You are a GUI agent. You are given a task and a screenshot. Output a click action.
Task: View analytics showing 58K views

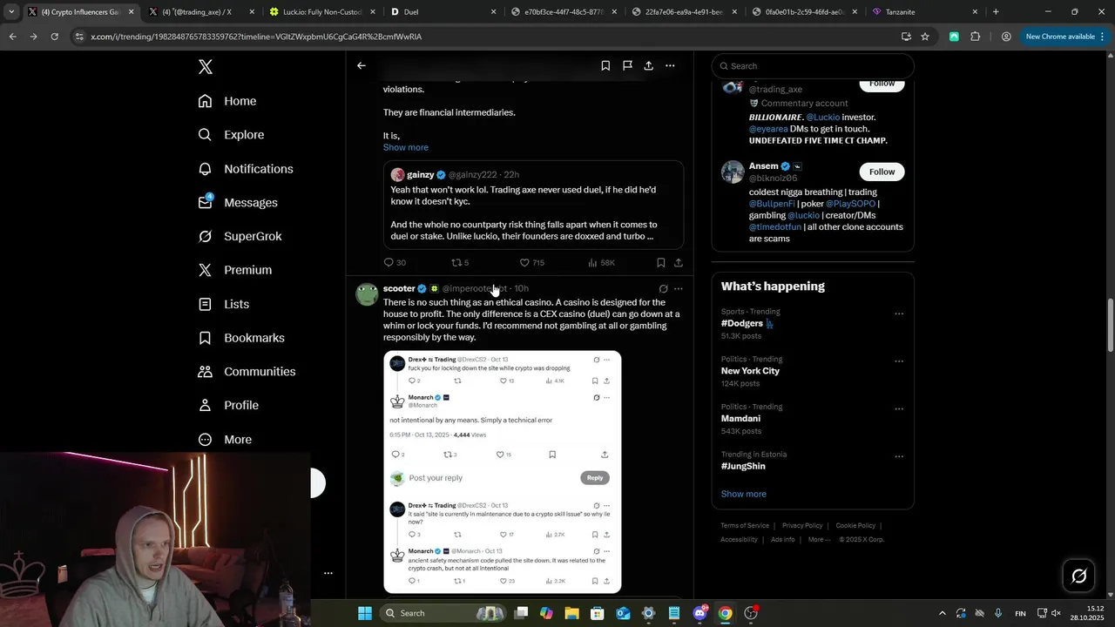coord(602,262)
